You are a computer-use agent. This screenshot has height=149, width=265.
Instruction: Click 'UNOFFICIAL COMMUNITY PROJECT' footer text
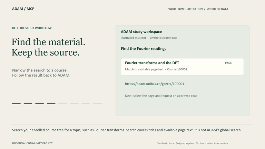tap(32, 143)
